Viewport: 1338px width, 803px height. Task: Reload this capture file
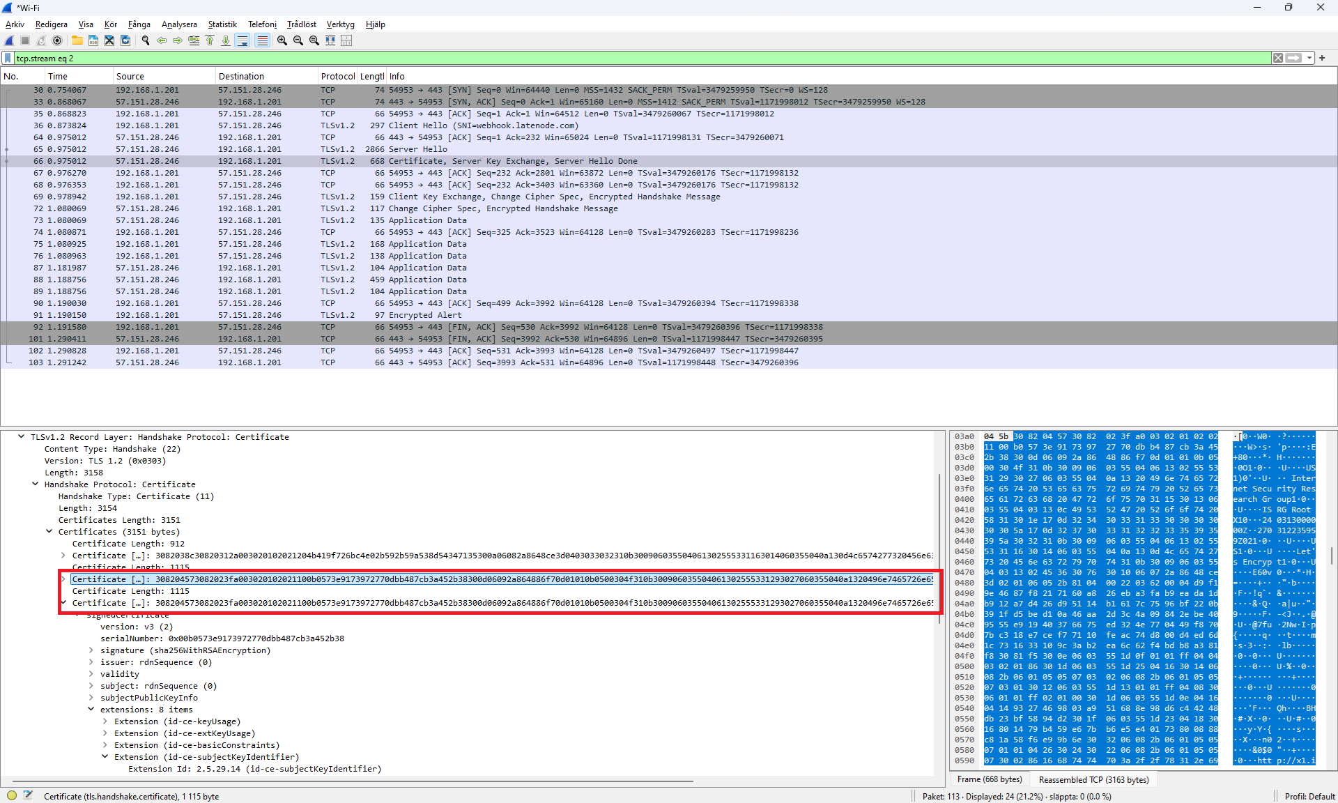[125, 40]
